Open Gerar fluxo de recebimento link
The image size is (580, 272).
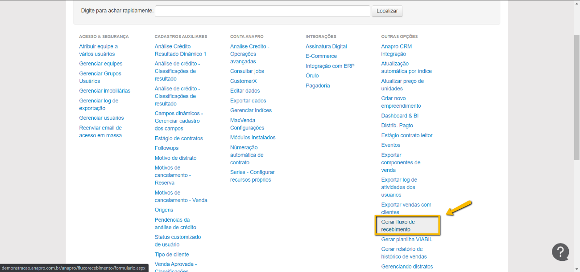click(398, 226)
